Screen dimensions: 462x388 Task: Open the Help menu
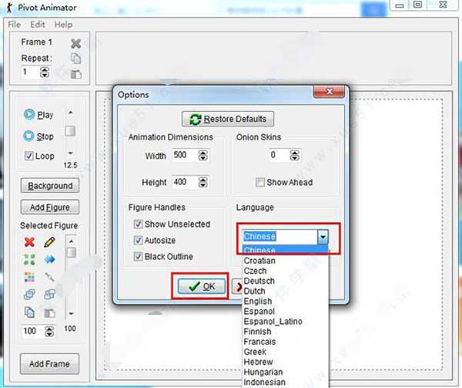coord(63,25)
